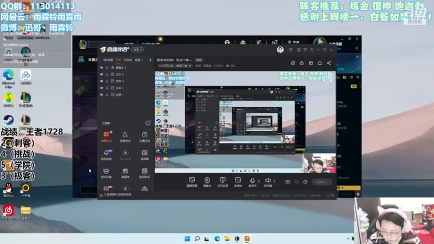Click the user avatar in title bar
Screen dimensions: 434x244
[280, 49]
